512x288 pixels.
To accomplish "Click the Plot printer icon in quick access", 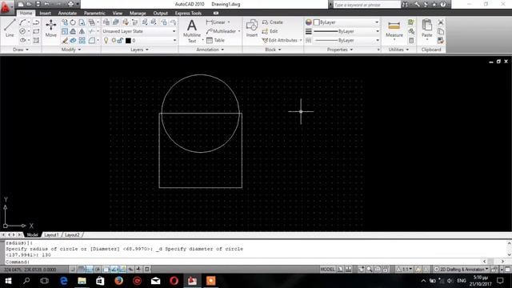I will [70, 4].
